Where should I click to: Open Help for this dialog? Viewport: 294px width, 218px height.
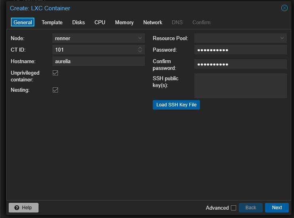(24, 208)
